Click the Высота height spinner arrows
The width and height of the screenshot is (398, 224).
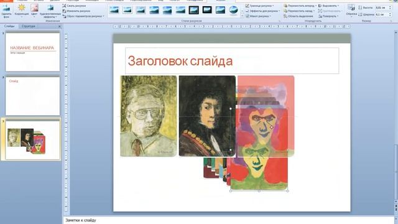pos(391,7)
